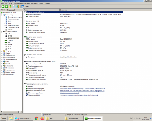Select the BIOS tree item
Viewport: 152px width, 121px height.
(9, 47)
